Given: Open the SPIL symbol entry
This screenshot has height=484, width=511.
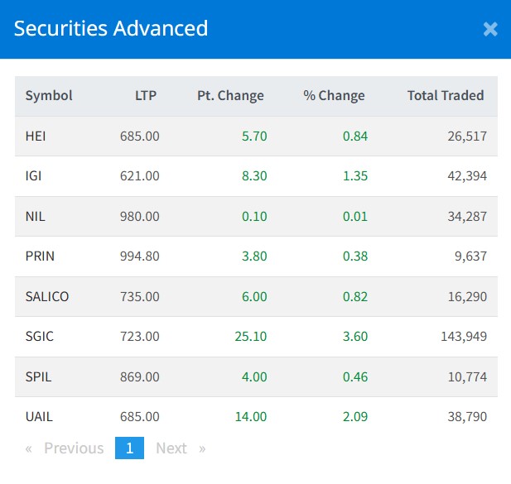Looking at the screenshot, I should pyautogui.click(x=38, y=376).
